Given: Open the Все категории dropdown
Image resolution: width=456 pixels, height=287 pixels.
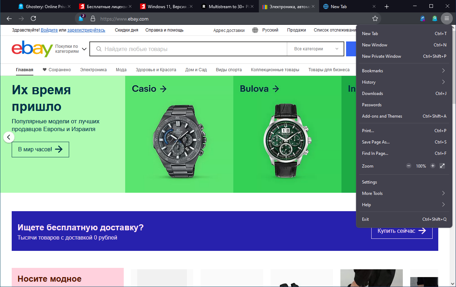Looking at the screenshot, I should tap(315, 49).
